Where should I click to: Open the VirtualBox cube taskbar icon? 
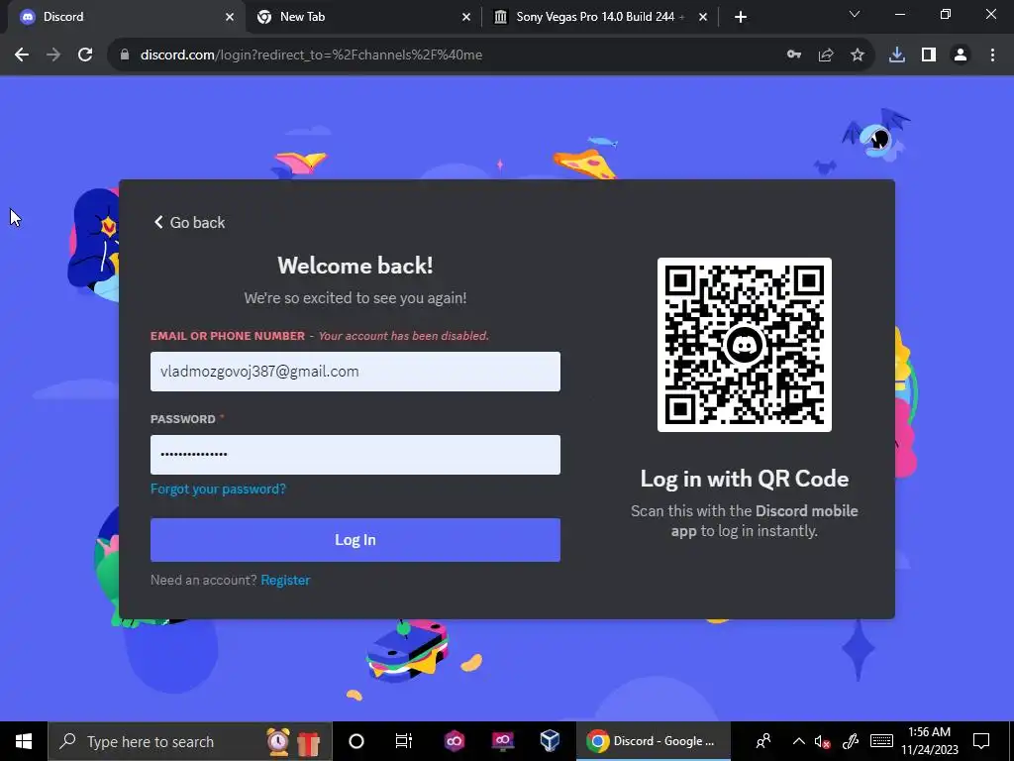550,741
